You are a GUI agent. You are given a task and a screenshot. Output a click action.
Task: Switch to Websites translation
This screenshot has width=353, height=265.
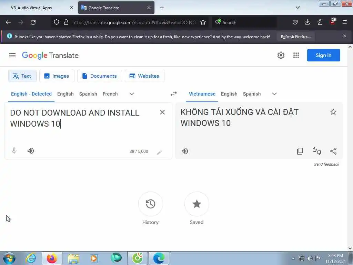point(144,76)
